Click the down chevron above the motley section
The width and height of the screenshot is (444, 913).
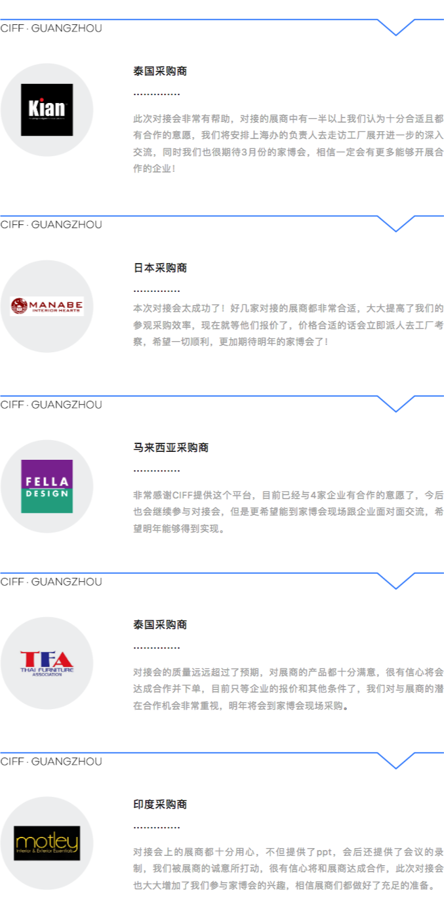point(396,761)
